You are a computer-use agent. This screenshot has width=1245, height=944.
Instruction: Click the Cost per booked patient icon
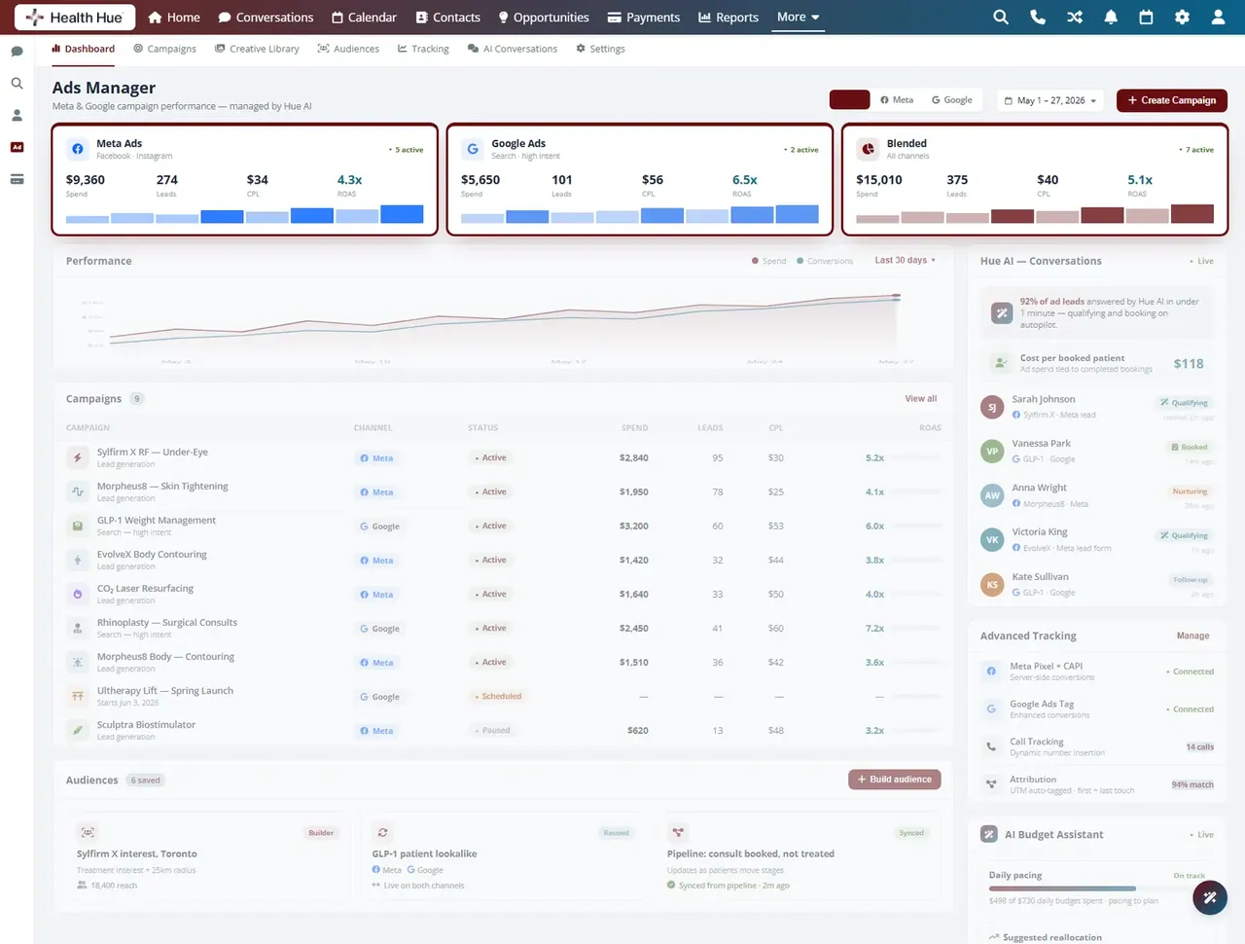pos(1001,363)
